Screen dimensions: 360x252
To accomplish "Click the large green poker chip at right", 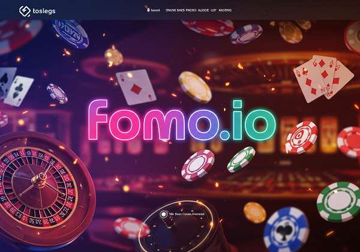I will click(340, 202).
